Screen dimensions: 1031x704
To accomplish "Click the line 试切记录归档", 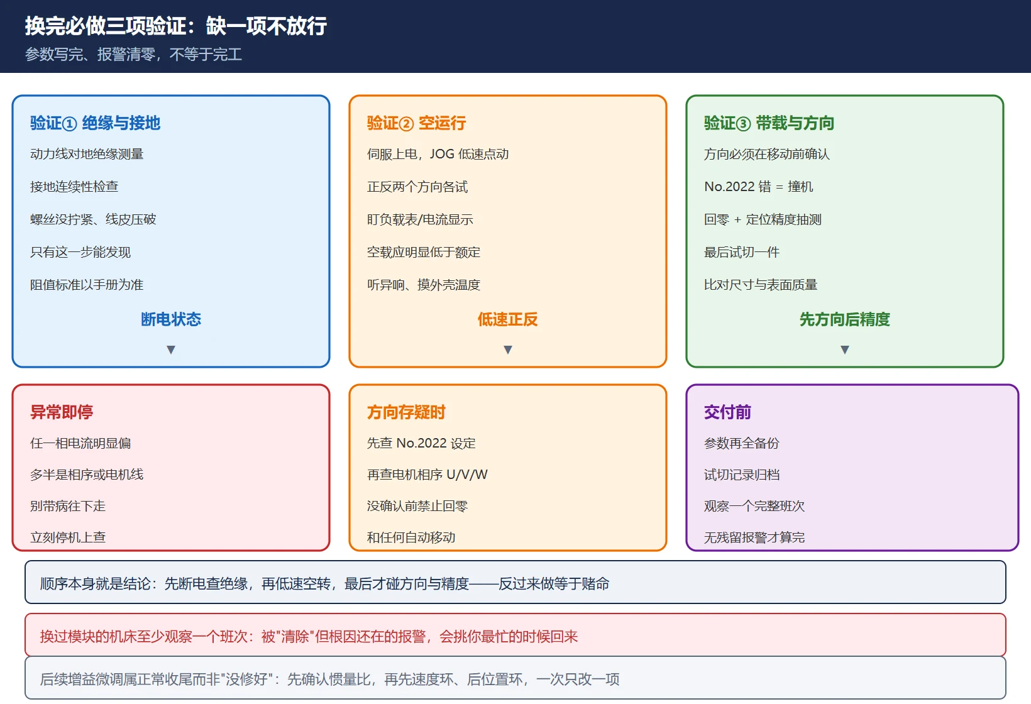I will click(742, 475).
